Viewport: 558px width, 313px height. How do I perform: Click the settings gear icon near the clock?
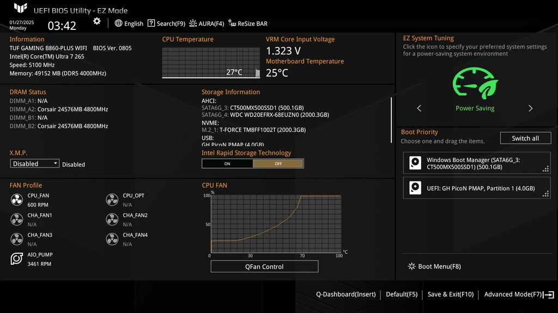coord(97,21)
